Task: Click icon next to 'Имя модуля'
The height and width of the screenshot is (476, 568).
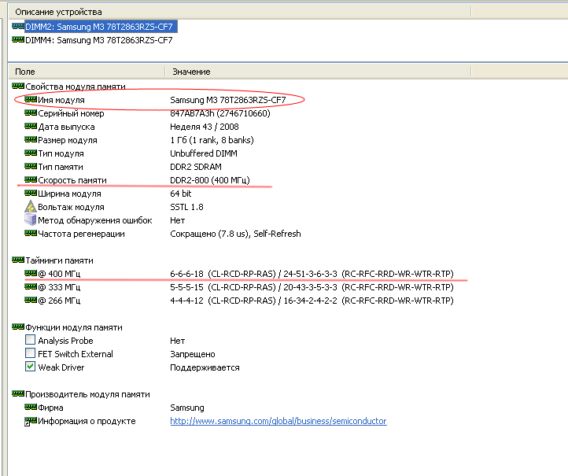Action: click(31, 99)
